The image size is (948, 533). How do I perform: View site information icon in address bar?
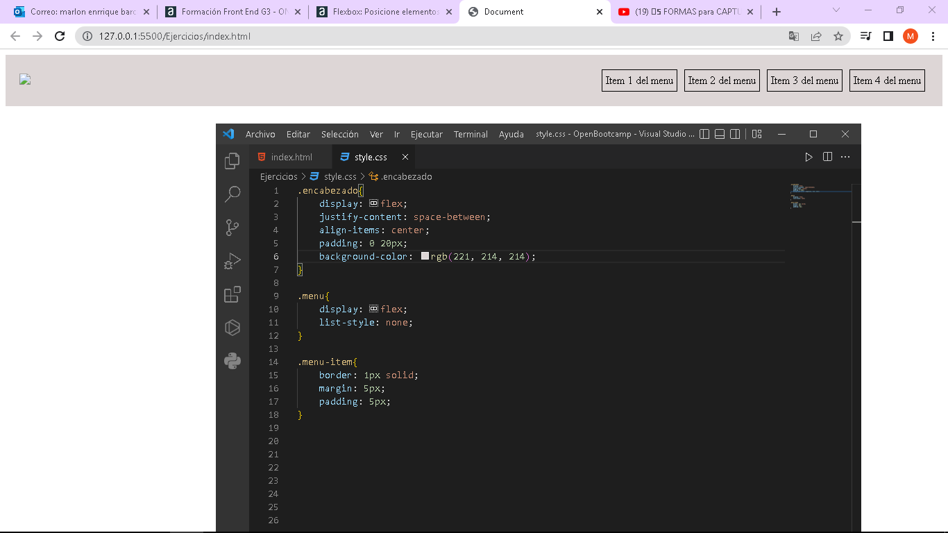[88, 36]
